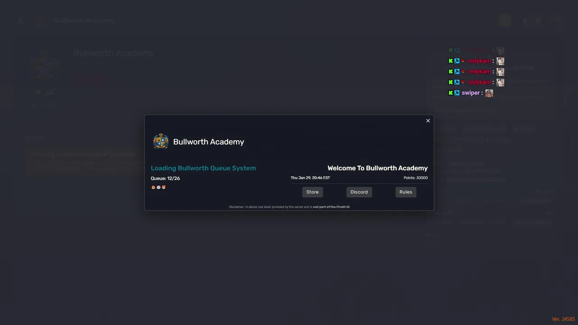The height and width of the screenshot is (325, 578).
Task: Click the blue moderator hammer badge beside swiper
Action: pos(457,93)
